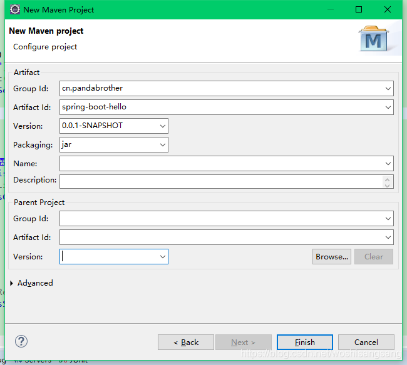Click into the jar Packaging field text
407x365 pixels.
[x=66, y=144]
